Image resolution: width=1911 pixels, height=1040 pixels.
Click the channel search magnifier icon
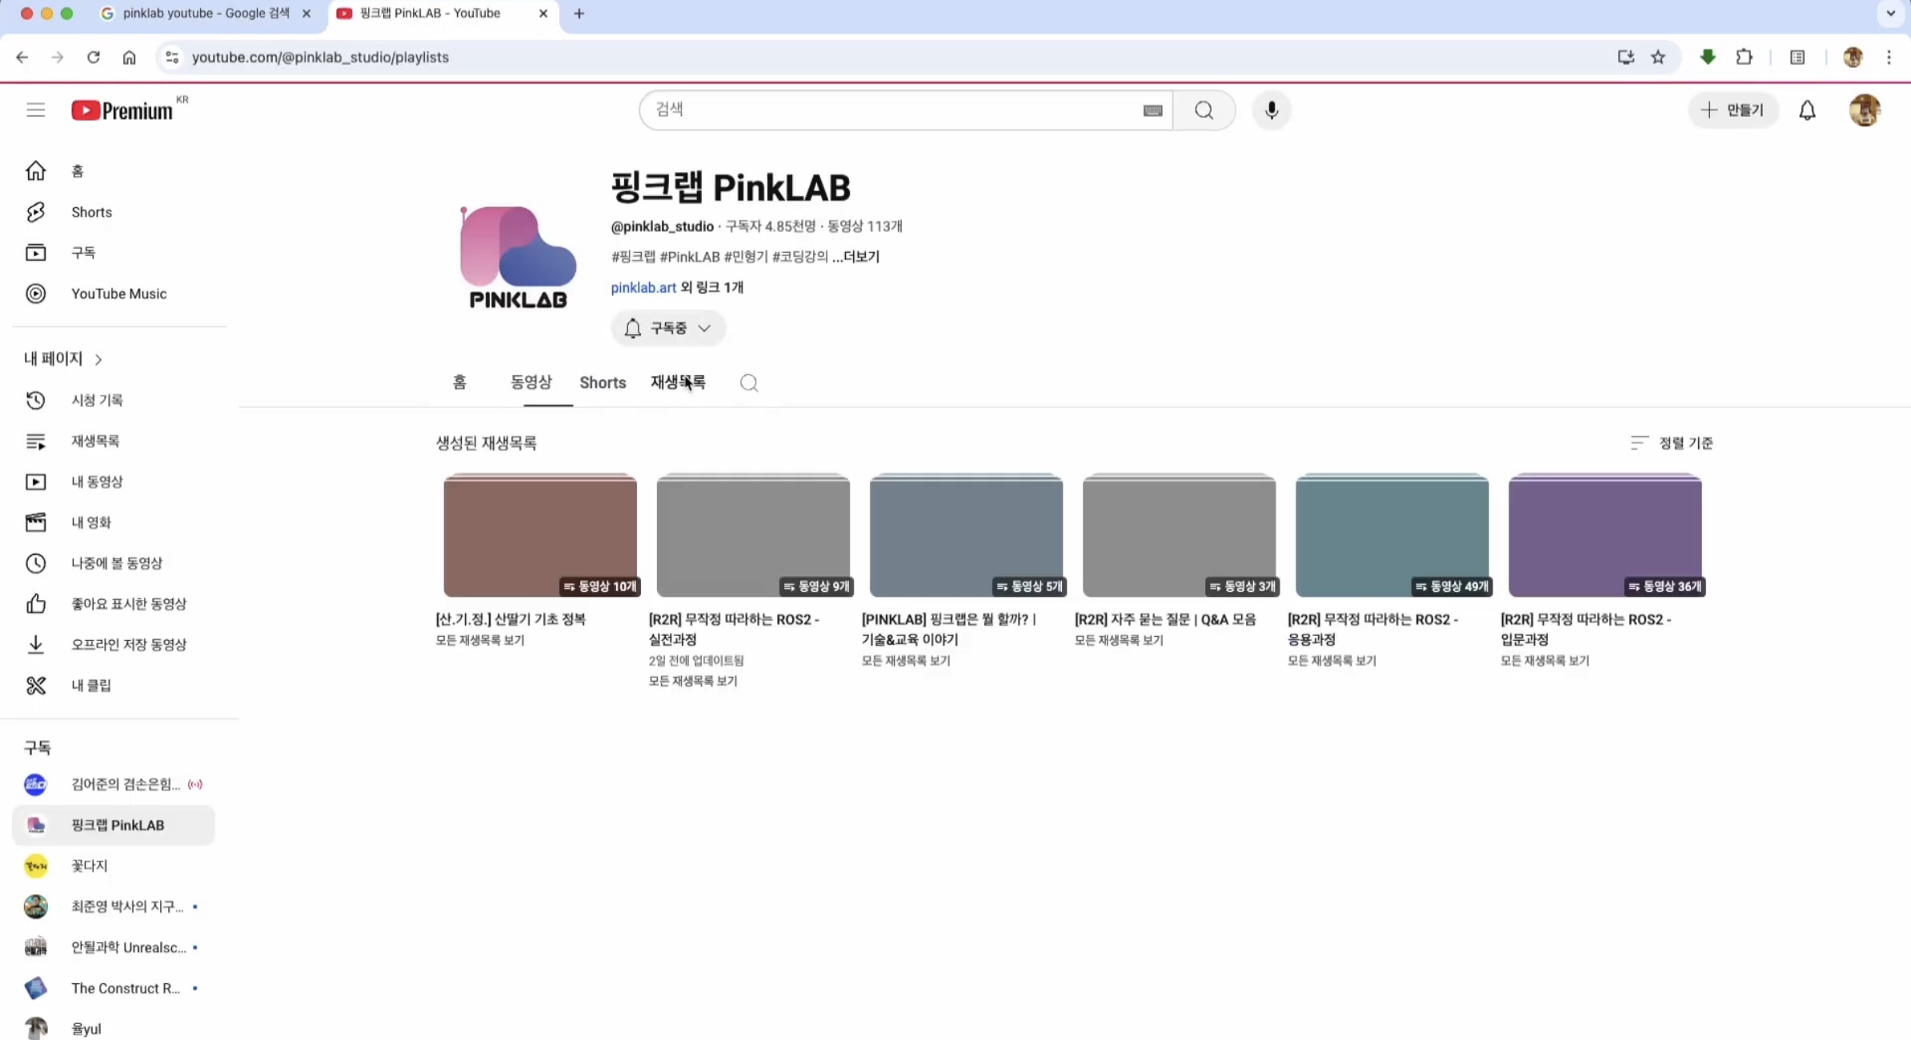click(x=748, y=382)
